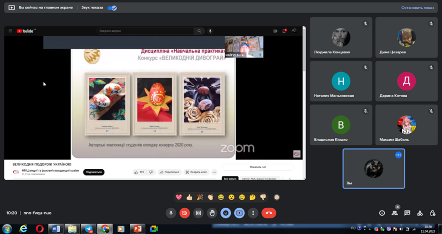Viewport: 442px width, 234px height.
Task: Open meeting details info panel
Action: 382,213
